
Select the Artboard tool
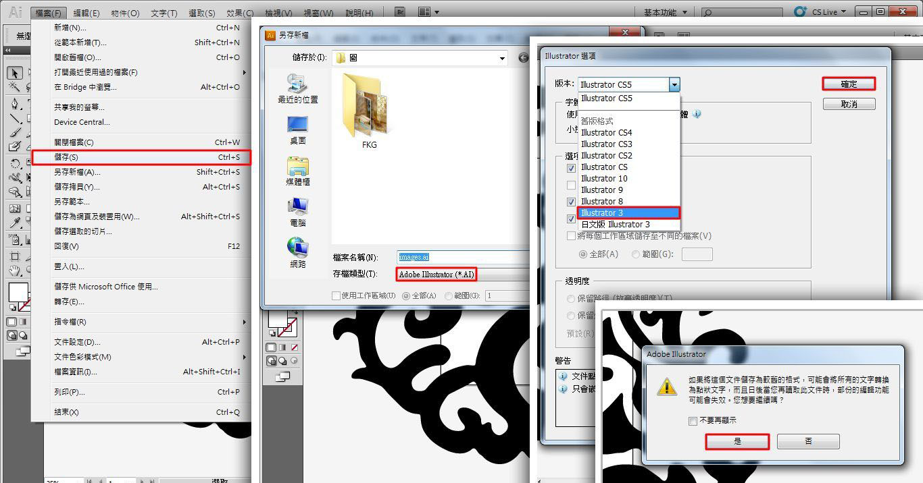[x=15, y=256]
